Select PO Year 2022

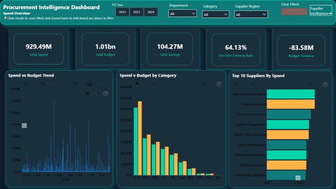click(x=122, y=12)
